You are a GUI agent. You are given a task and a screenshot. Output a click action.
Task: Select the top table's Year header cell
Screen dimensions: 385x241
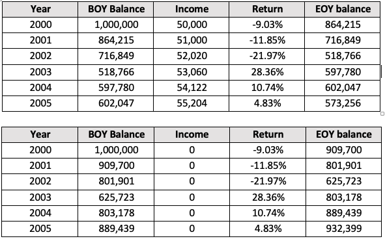[x=40, y=9]
